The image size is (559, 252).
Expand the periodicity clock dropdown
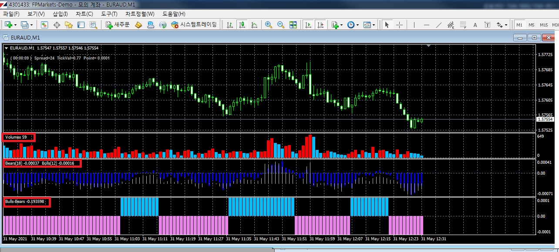357,25
